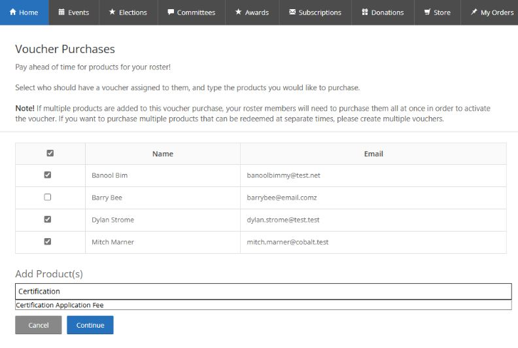This screenshot has width=518, height=348.
Task: Click the Donations grid icon
Action: tap(364, 12)
